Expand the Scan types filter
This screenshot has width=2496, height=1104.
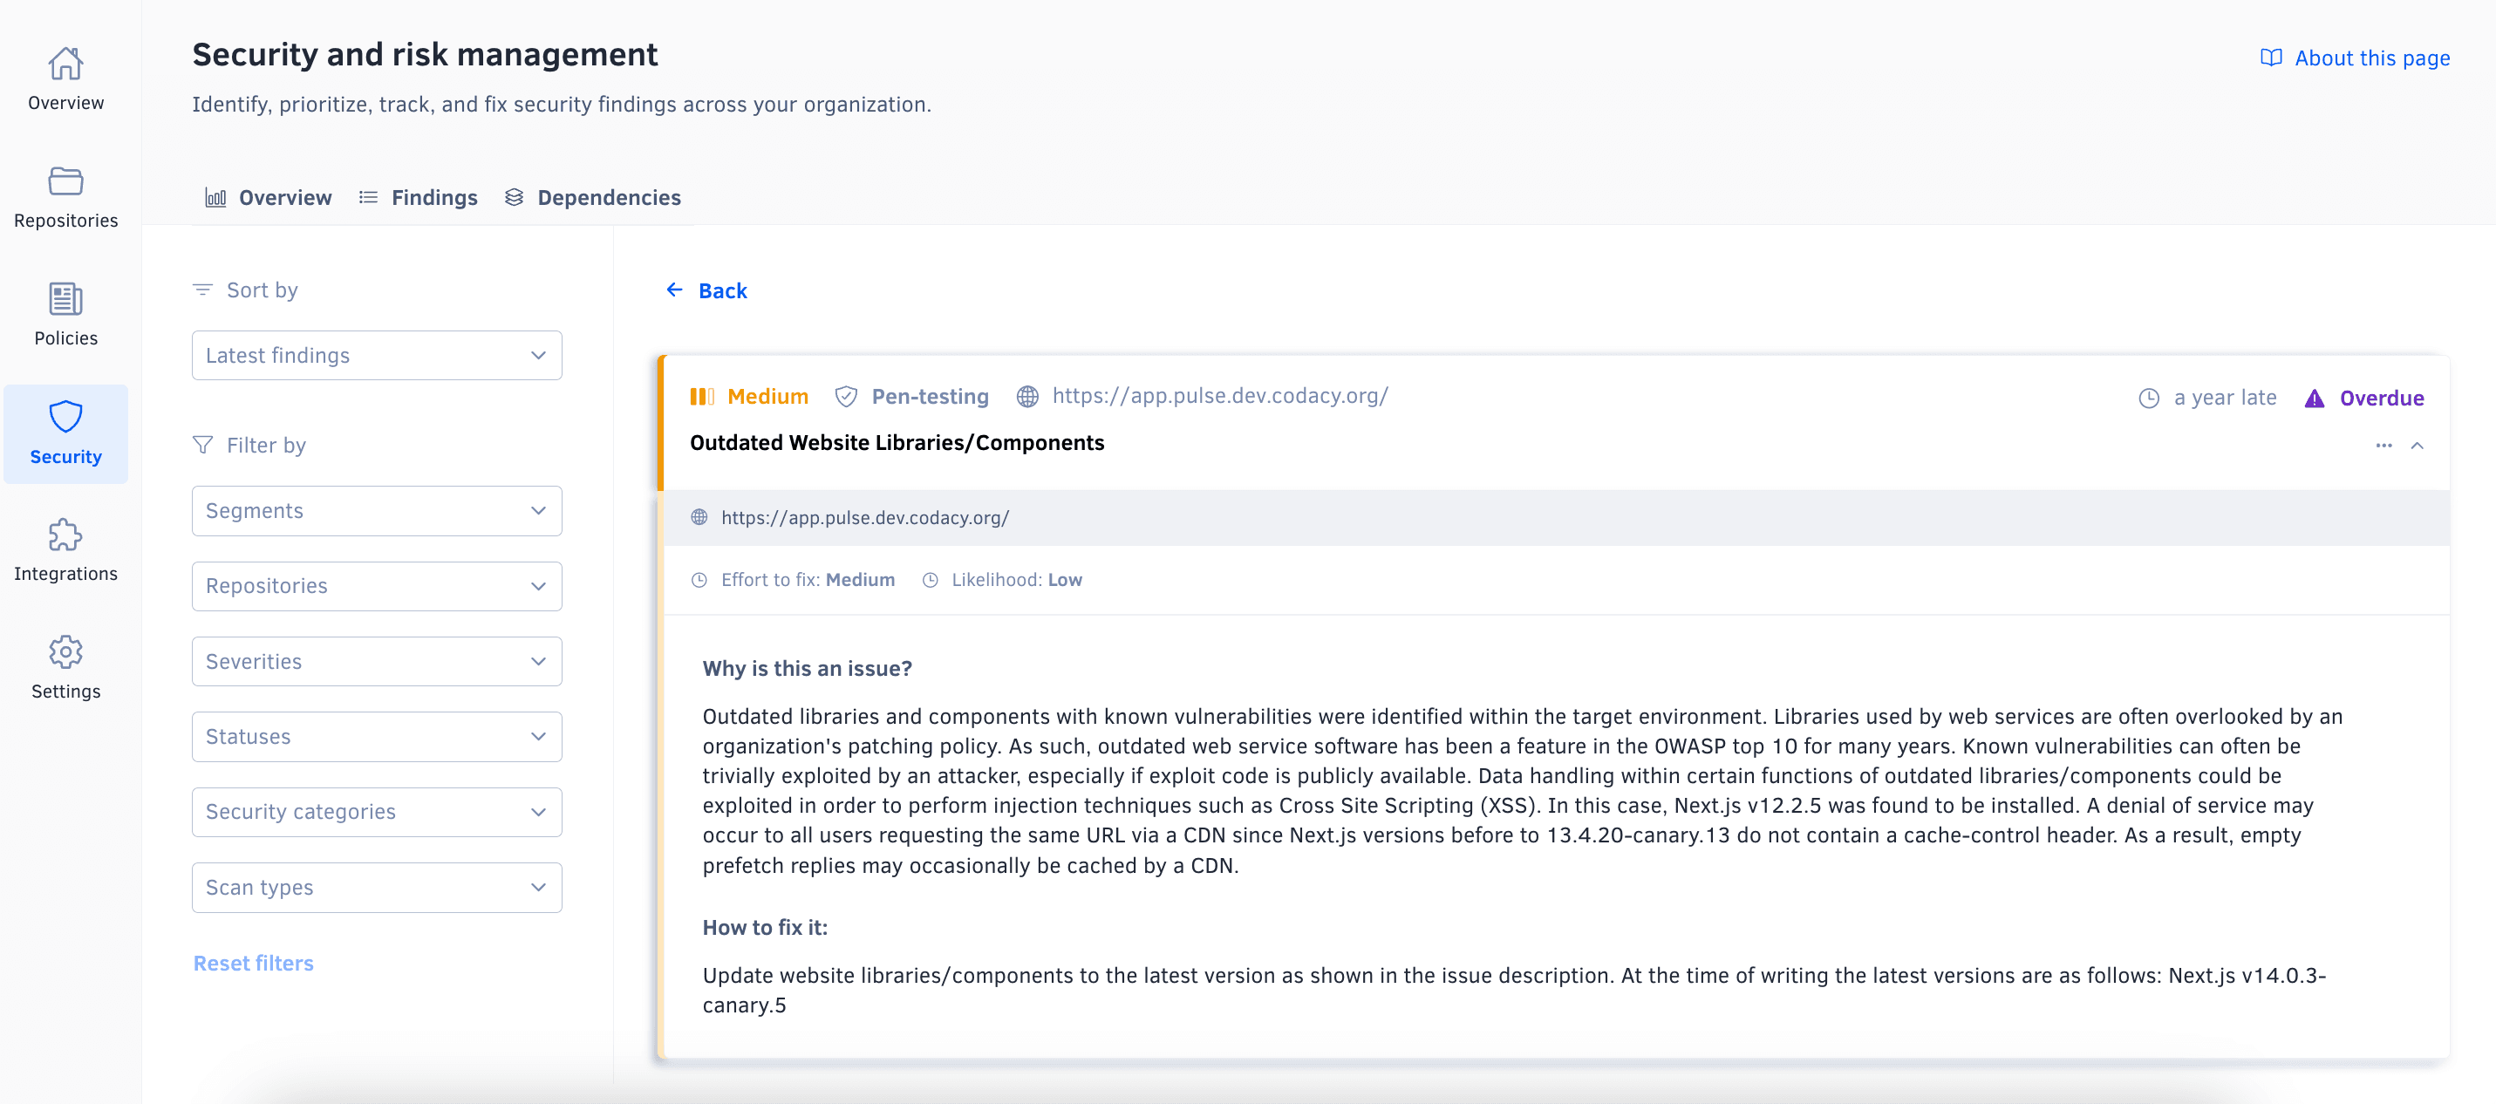pos(377,887)
